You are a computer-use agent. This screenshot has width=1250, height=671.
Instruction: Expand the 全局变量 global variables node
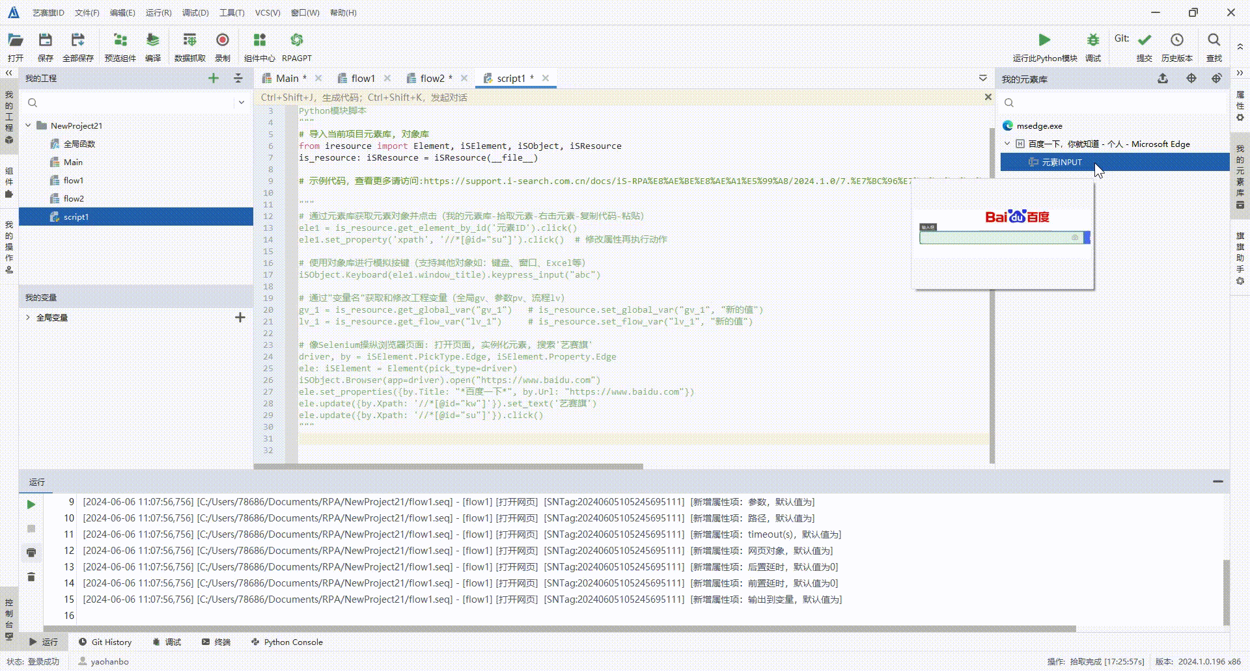click(x=28, y=317)
